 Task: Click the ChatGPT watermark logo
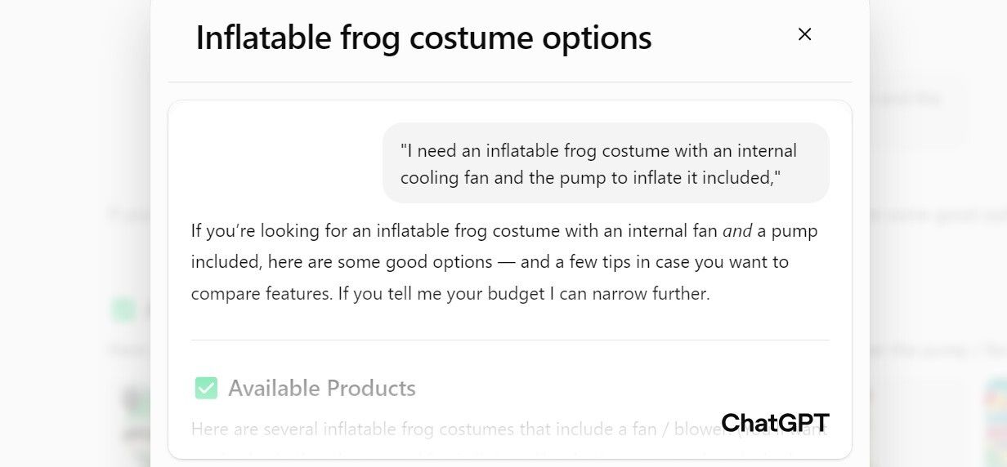point(775,422)
